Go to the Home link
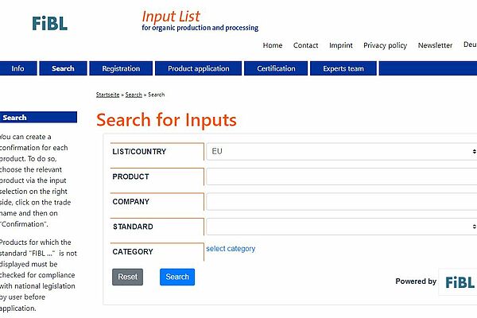This screenshot has width=477, height=318. pyautogui.click(x=273, y=45)
